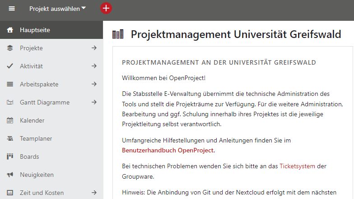
Task: Expand the Arbeitspakete submenu arrow
Action: pyautogui.click(x=94, y=84)
